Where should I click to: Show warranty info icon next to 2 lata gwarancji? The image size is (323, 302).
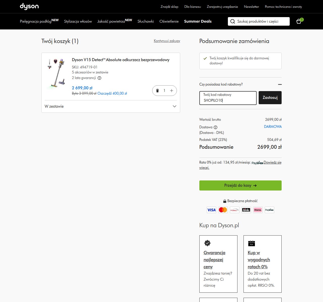[99, 78]
